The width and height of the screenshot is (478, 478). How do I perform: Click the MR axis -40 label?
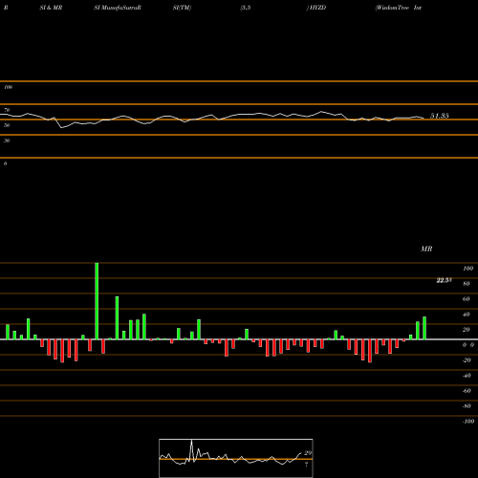pos(467,376)
